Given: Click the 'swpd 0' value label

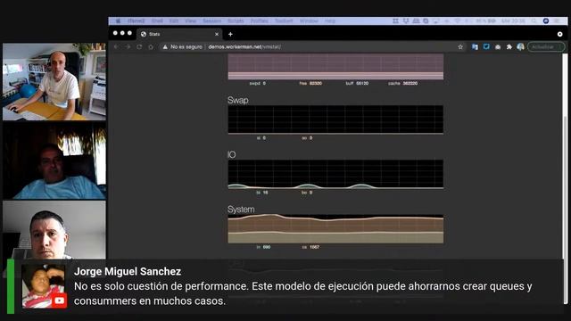Looking at the screenshot, I should [x=258, y=83].
